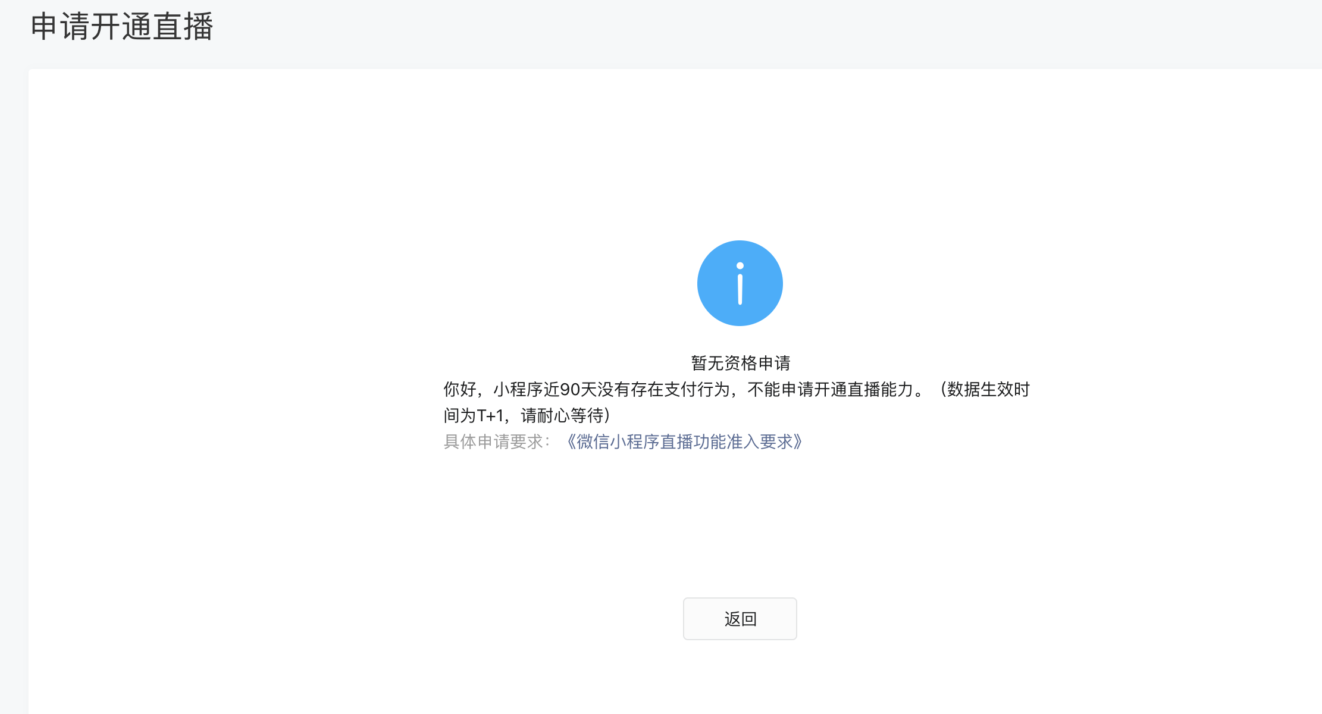1322x714 pixels.
Task: Click the T+1 text in the notice
Action: point(490,415)
